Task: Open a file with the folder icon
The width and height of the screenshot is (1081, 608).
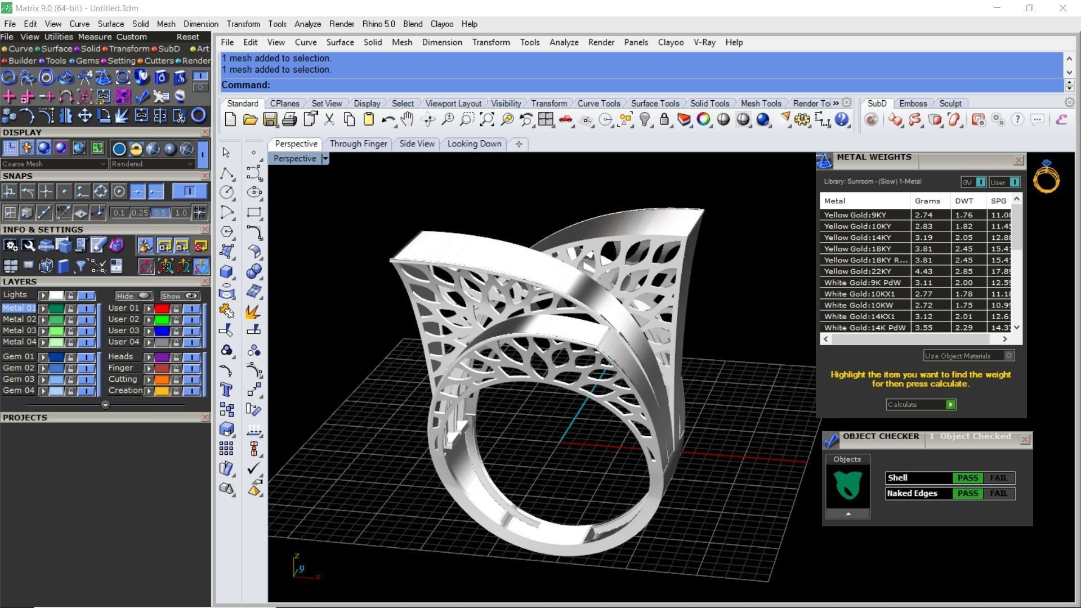Action: point(251,119)
